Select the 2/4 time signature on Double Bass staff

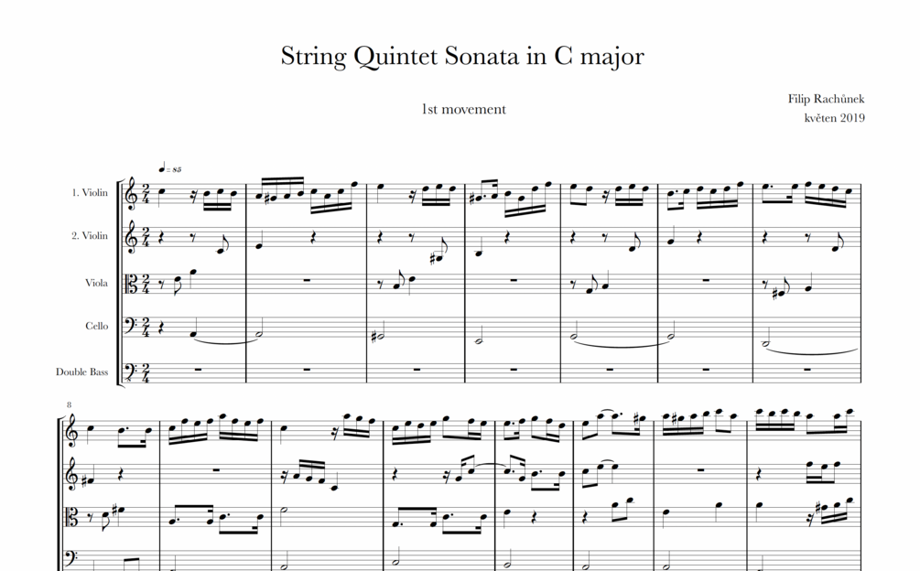(145, 372)
